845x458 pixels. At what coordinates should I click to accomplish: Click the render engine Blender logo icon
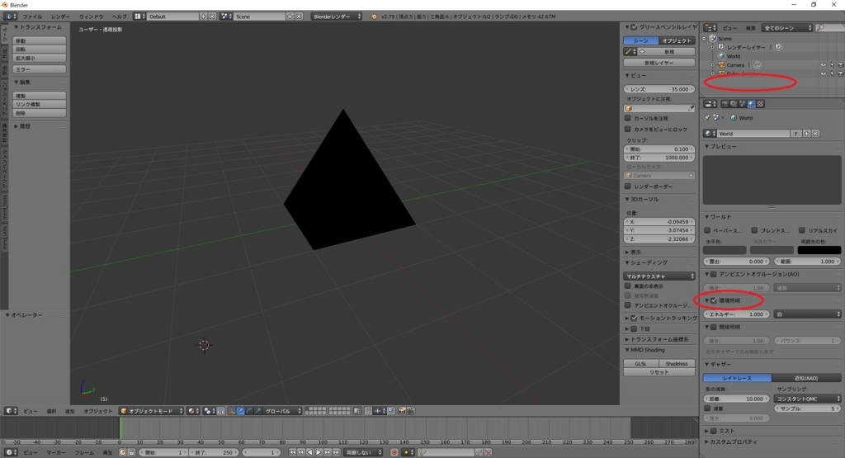[374, 17]
